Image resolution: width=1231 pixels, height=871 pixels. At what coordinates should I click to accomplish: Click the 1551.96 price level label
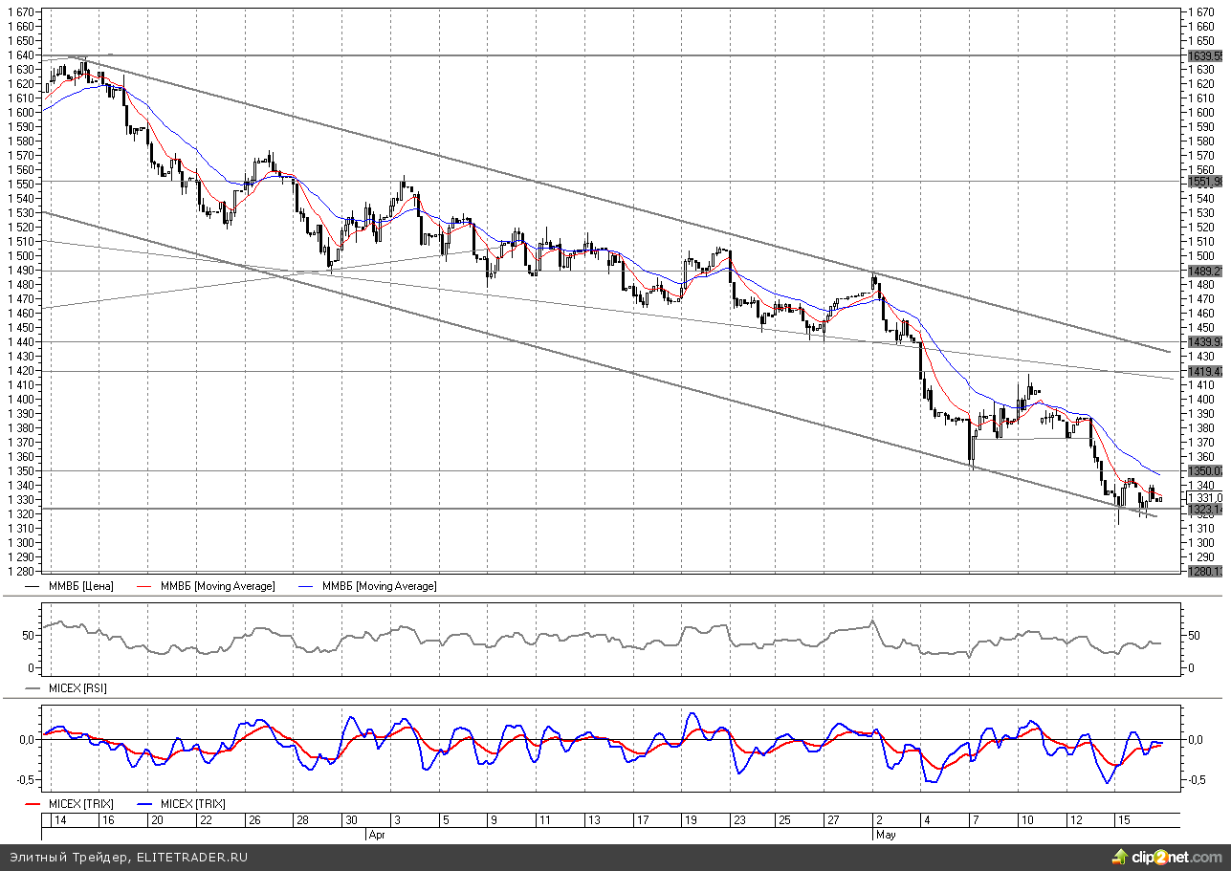tap(1204, 182)
